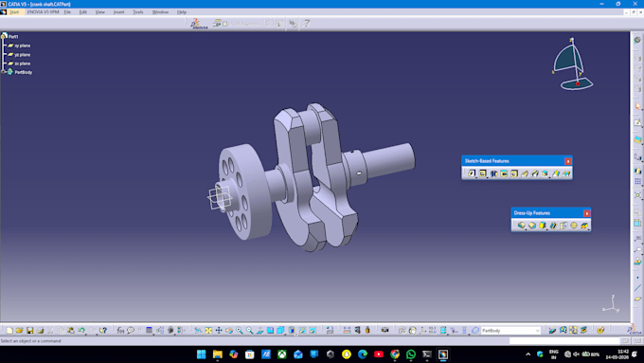Image resolution: width=644 pixels, height=363 pixels.
Task: Select the Multi-sections Solid tool icon
Action: (556, 173)
